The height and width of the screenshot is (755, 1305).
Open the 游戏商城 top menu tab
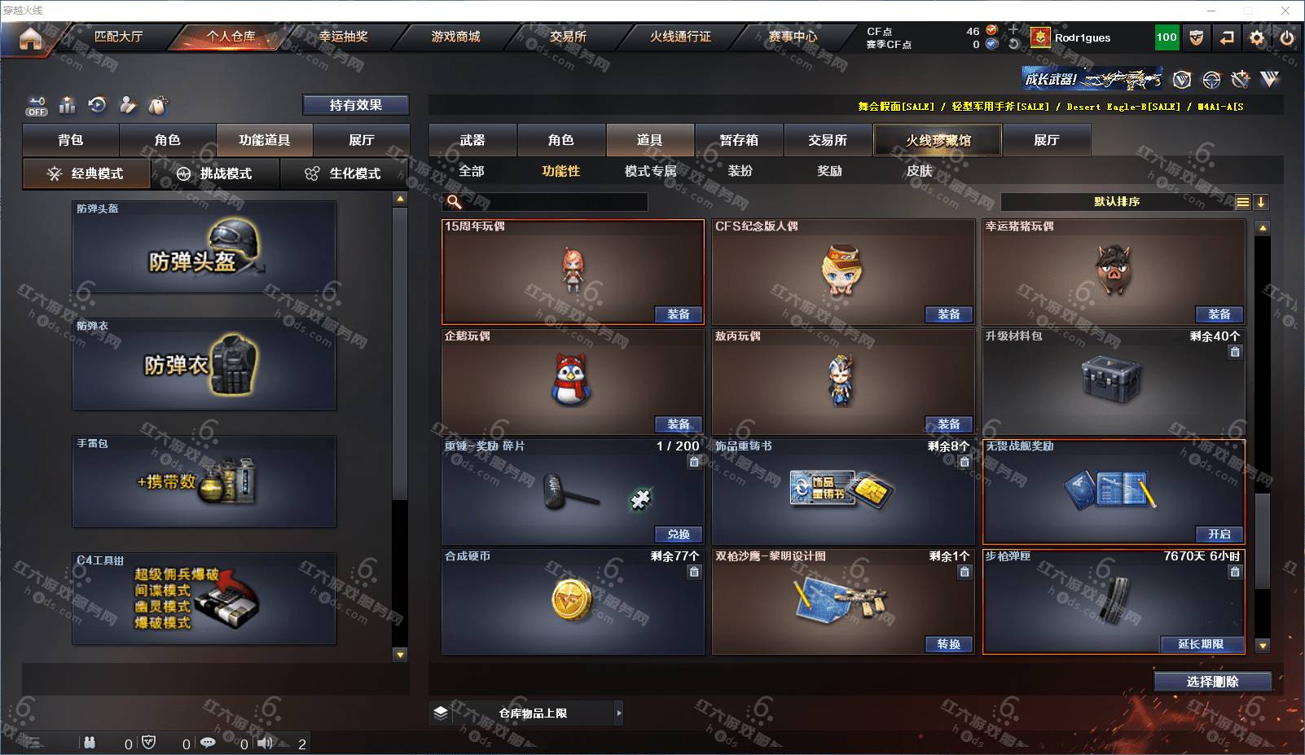point(455,37)
